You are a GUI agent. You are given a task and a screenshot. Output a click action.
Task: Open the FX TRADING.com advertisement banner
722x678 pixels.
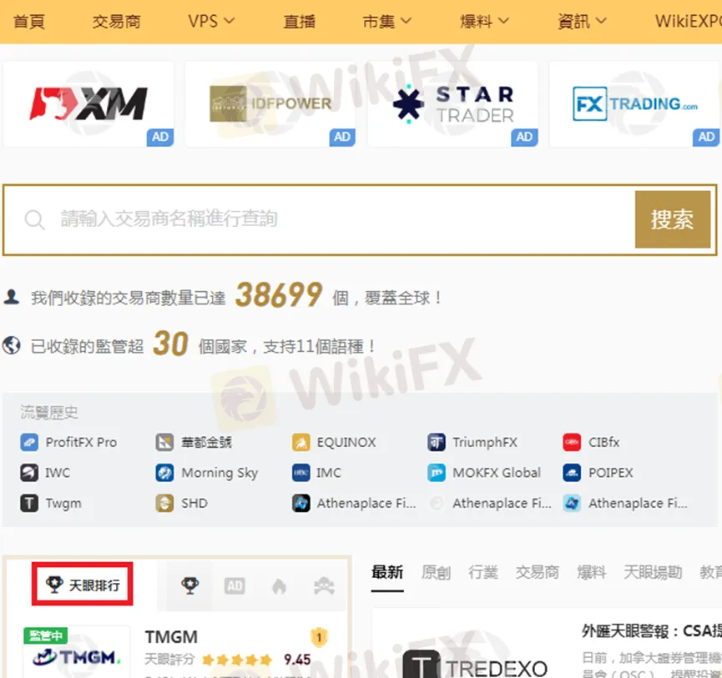coord(634,104)
